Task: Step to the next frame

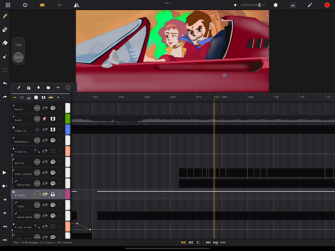Action: click(5, 213)
